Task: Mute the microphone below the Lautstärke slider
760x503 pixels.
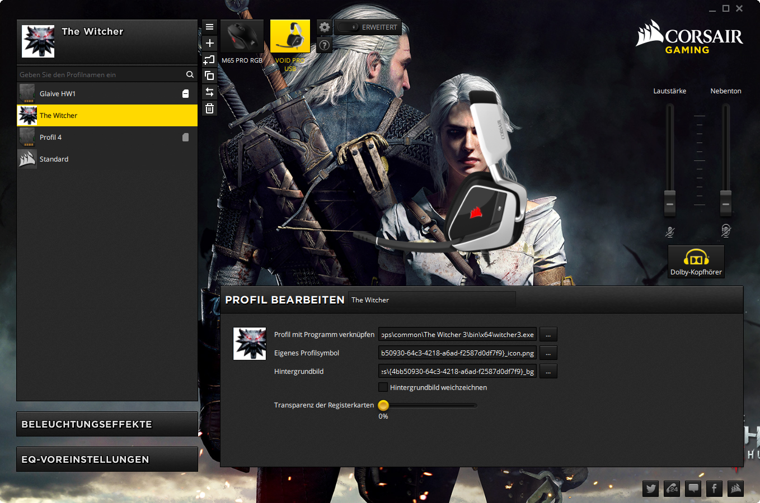Action: tap(670, 231)
